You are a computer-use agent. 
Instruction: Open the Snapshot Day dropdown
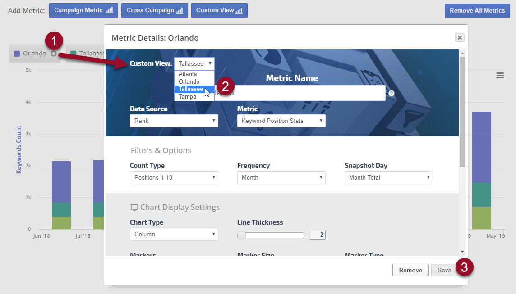388,177
